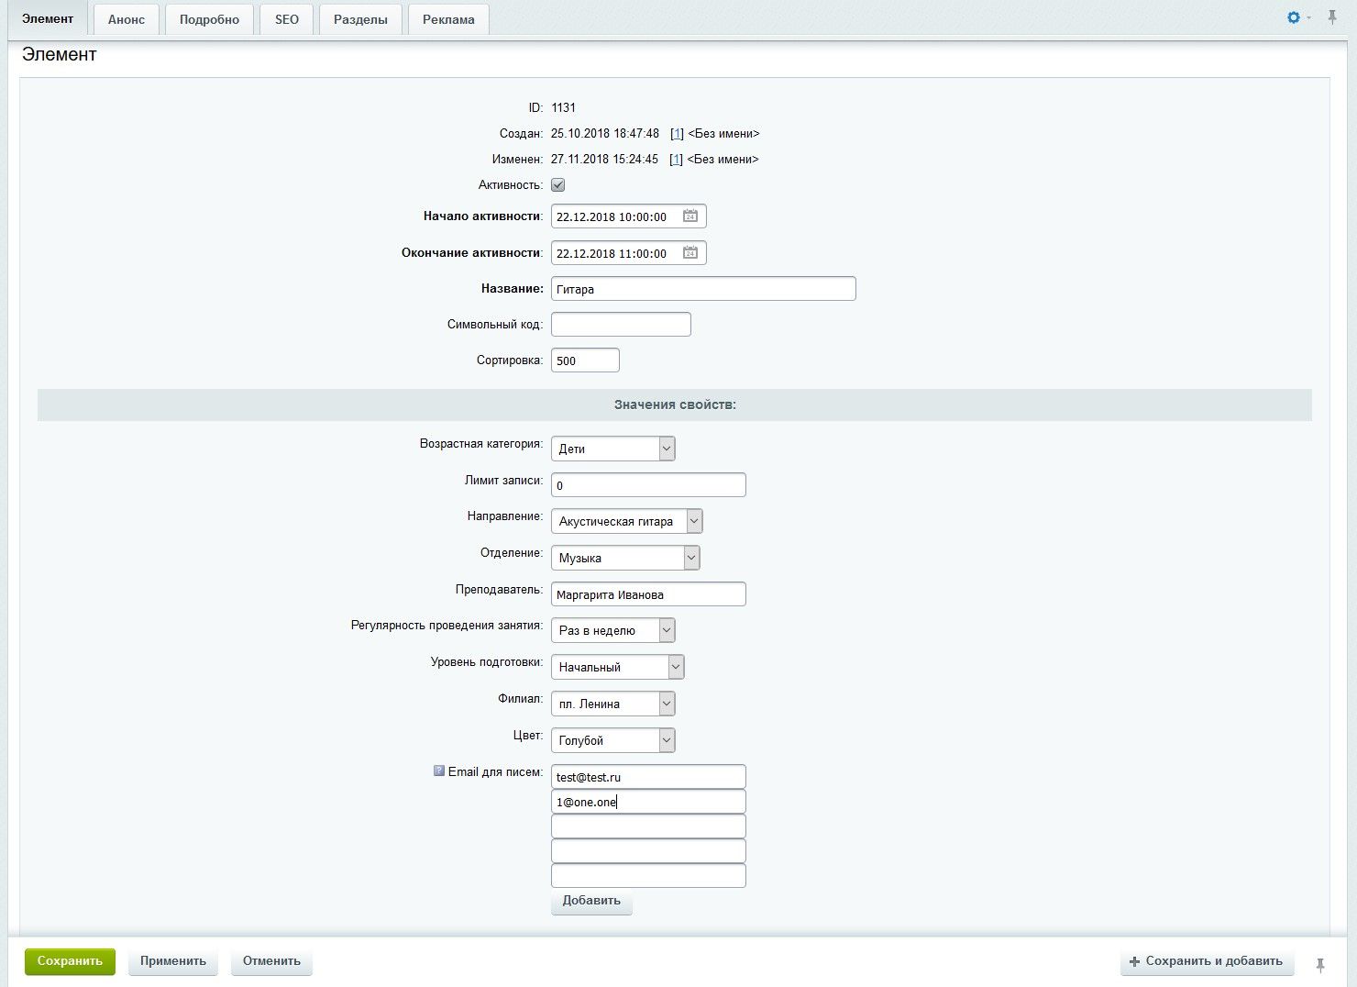Click the ID value 1131
The image size is (1357, 987).
(563, 108)
